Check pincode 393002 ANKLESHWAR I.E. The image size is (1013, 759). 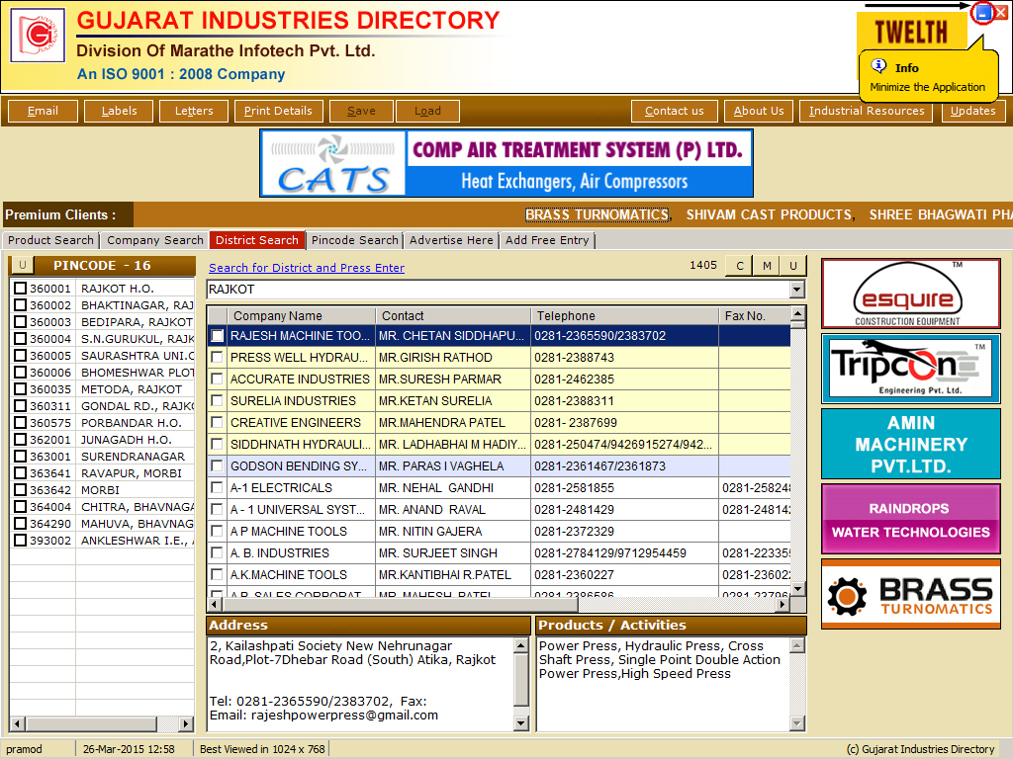coord(21,540)
